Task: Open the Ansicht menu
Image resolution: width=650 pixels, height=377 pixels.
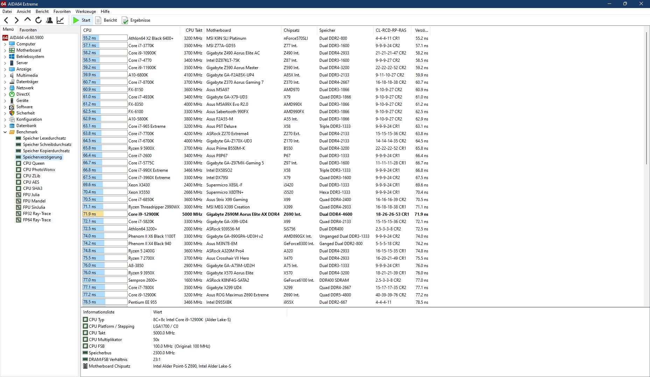Action: click(24, 12)
